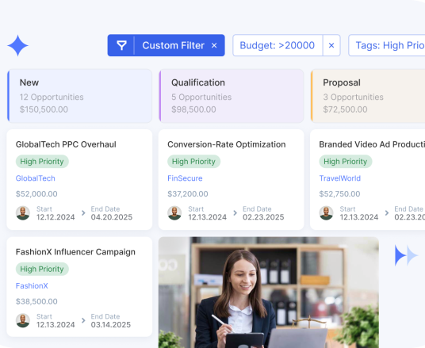Screen dimensions: 425x348
Task: Follow the FashionX company link
Action: tap(32, 286)
